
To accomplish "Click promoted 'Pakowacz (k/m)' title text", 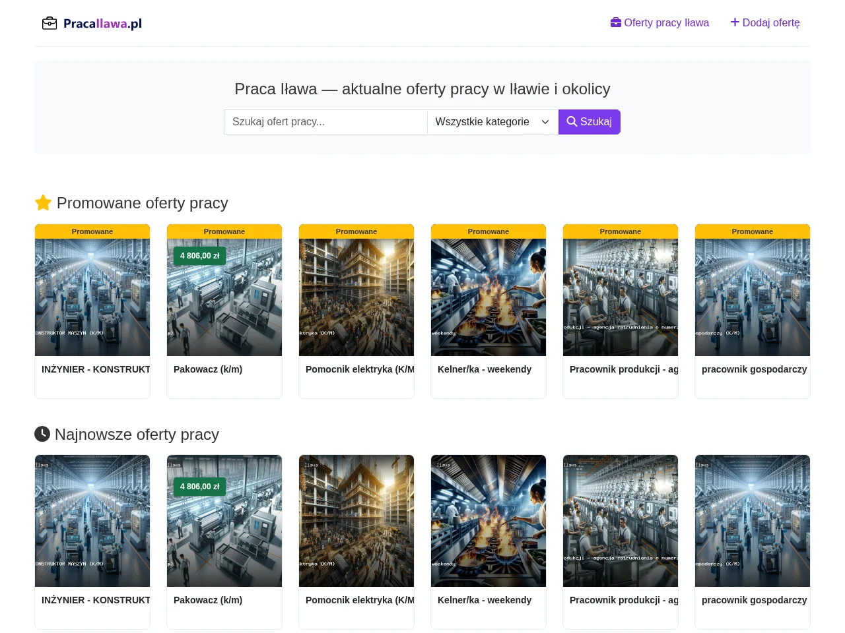I will [x=208, y=369].
